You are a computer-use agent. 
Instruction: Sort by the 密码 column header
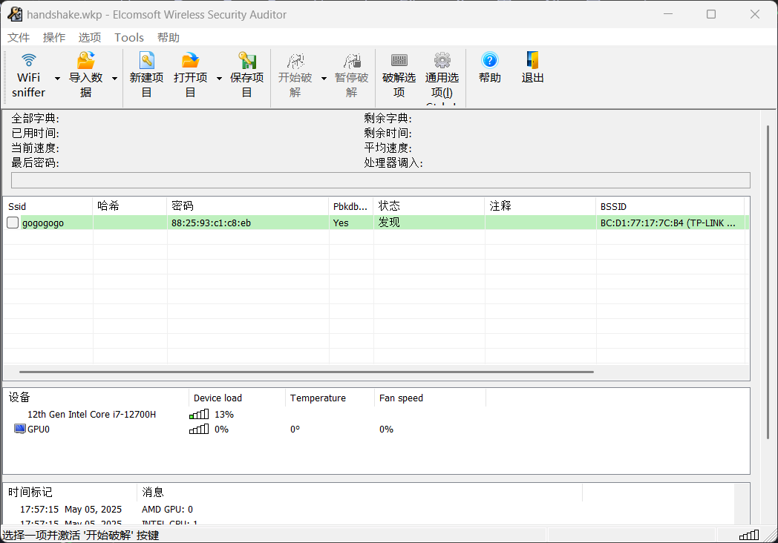248,206
